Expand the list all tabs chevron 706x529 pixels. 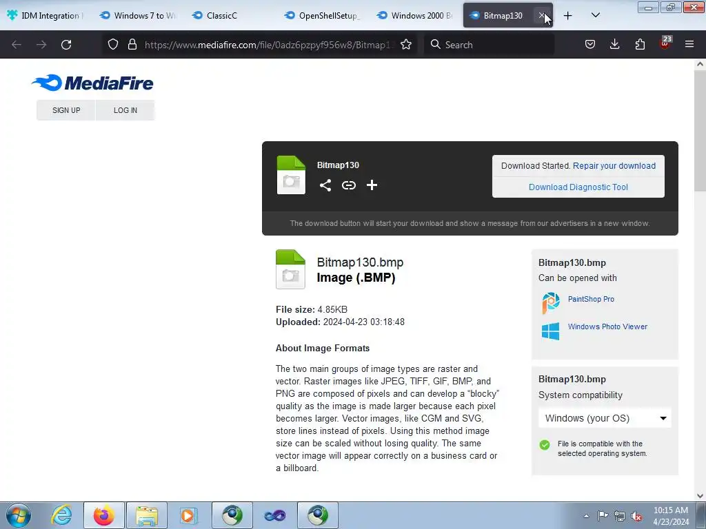(x=595, y=15)
